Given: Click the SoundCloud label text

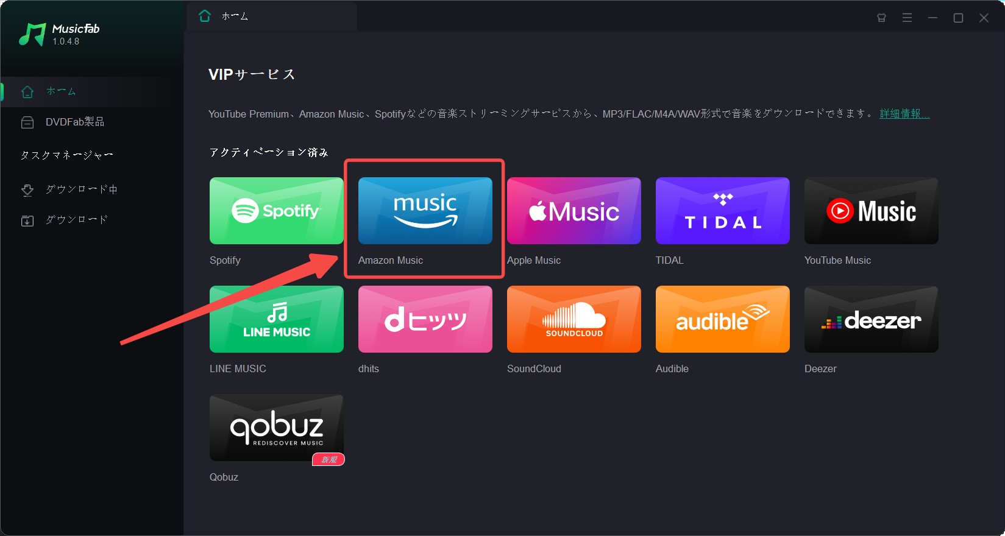Looking at the screenshot, I should click(x=534, y=368).
